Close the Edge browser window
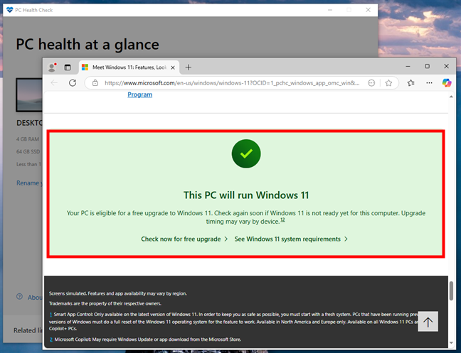461x353 pixels. click(446, 66)
